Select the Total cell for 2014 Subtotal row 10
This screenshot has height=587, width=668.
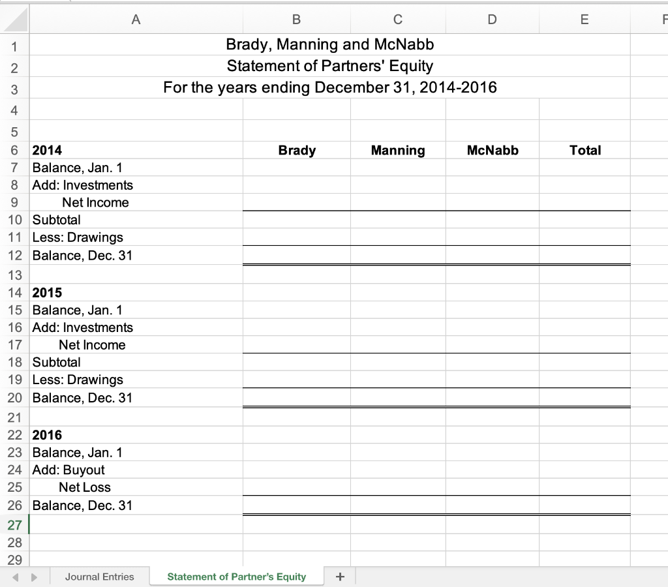click(584, 220)
